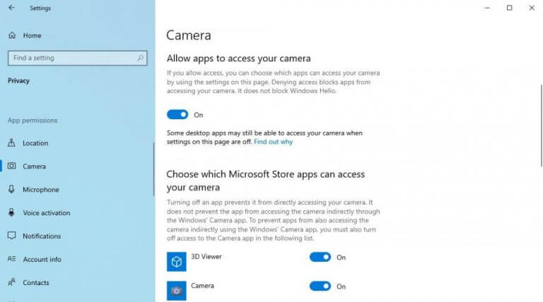This screenshot has width=543, height=302.
Task: Click the Camera icon in sidebar
Action: click(12, 166)
